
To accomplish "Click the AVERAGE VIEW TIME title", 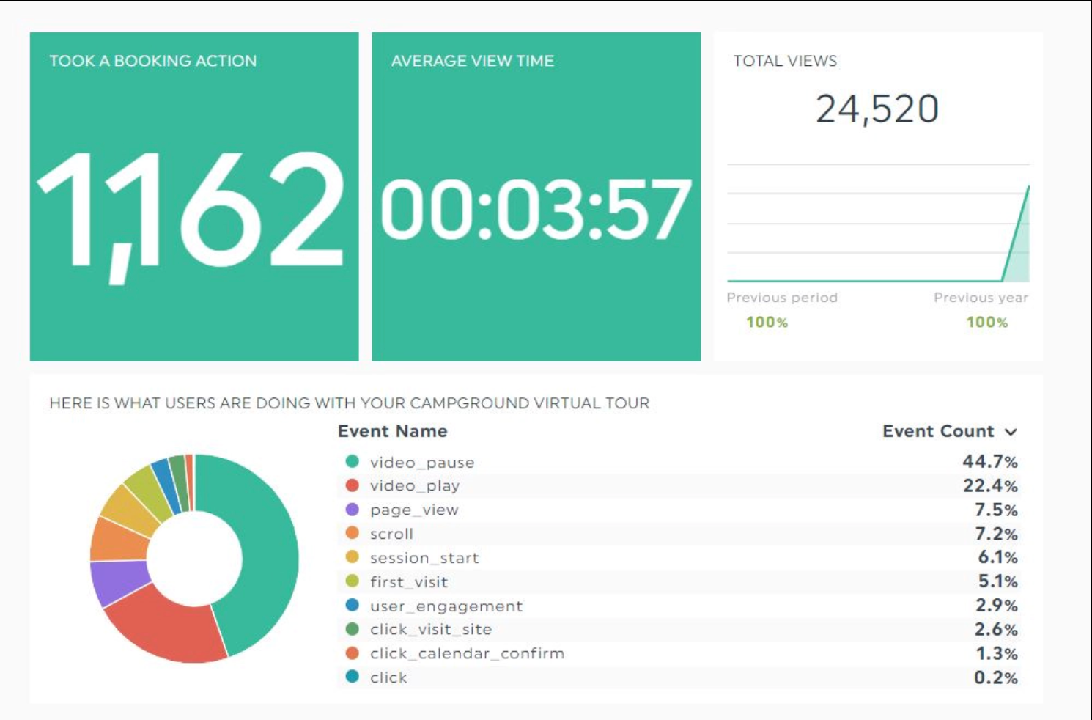I will tap(473, 61).
